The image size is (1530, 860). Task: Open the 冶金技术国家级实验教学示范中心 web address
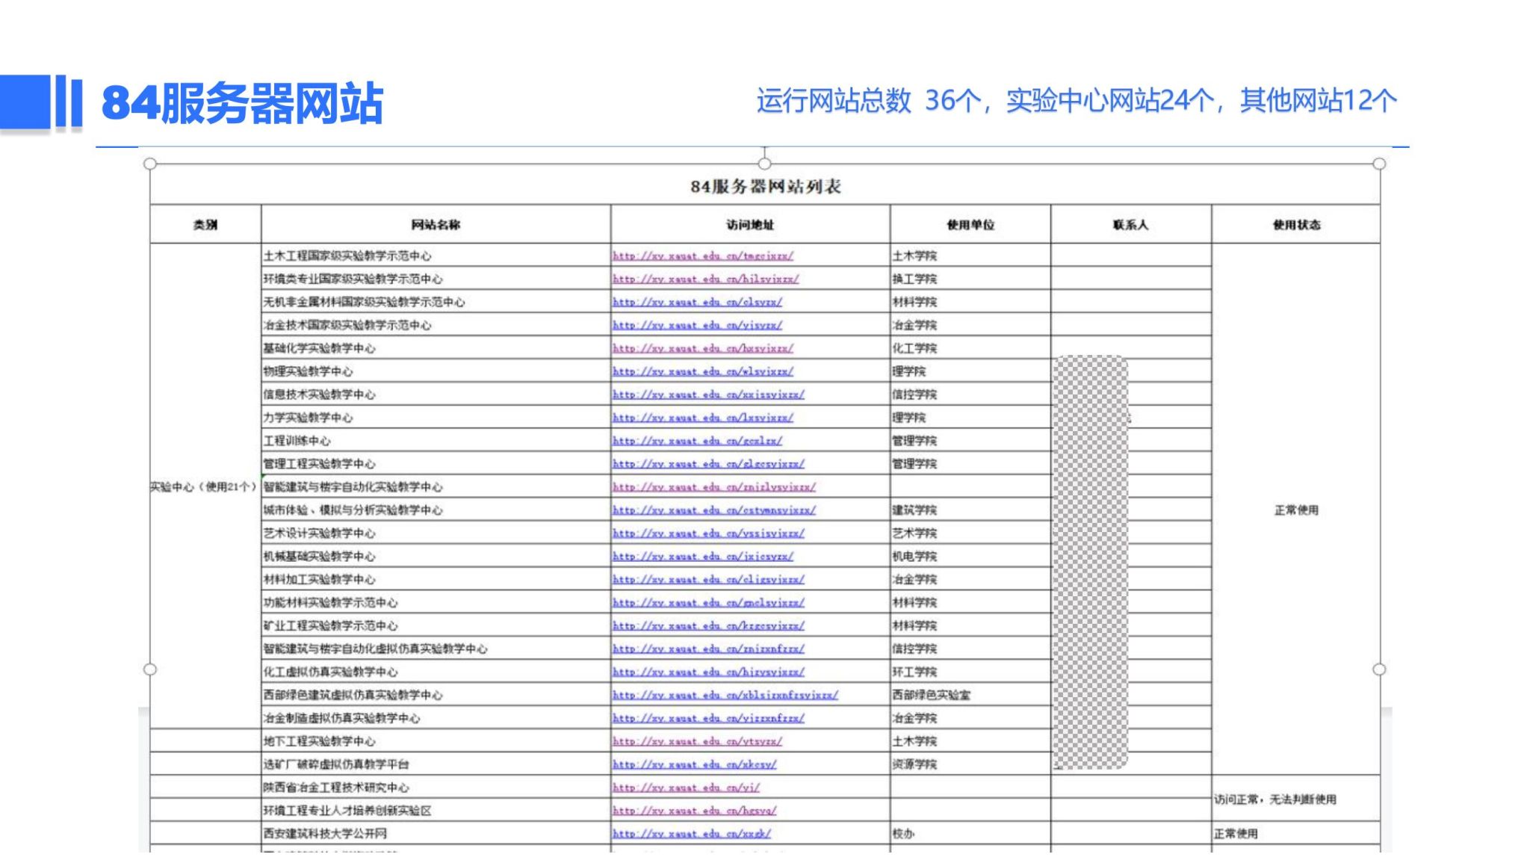[697, 325]
